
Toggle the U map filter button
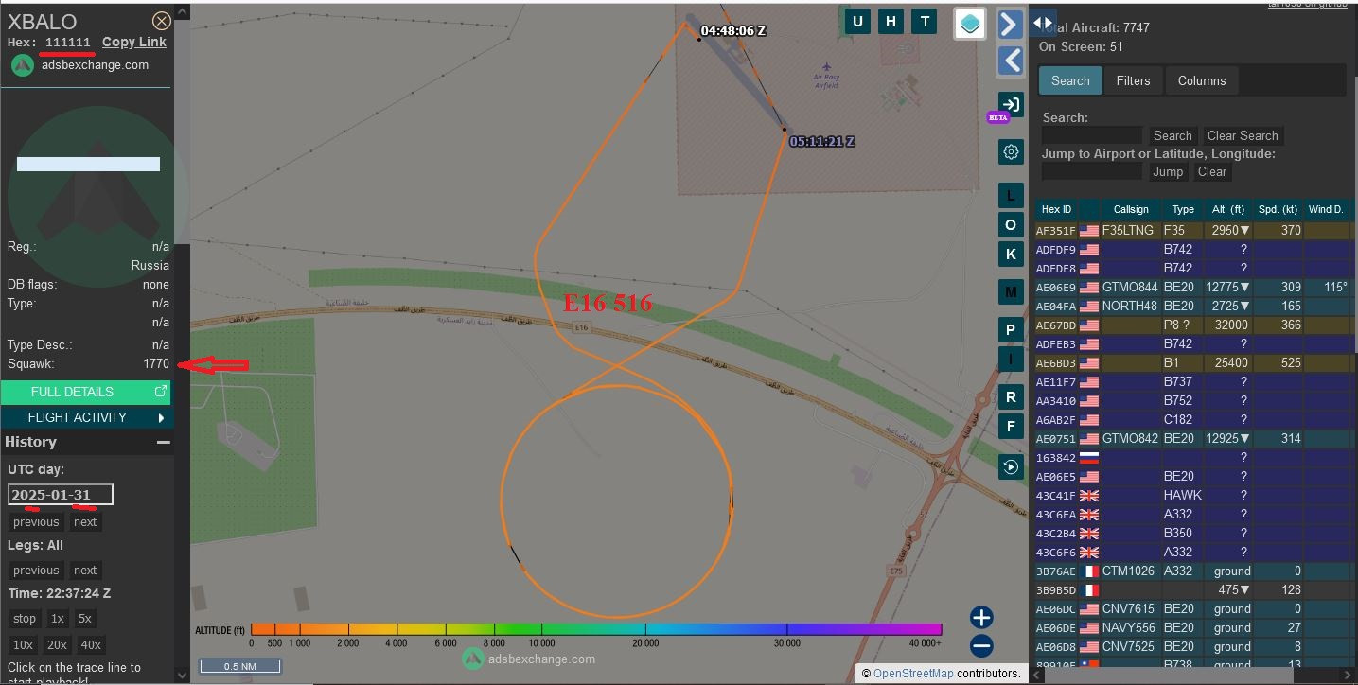pyautogui.click(x=857, y=22)
